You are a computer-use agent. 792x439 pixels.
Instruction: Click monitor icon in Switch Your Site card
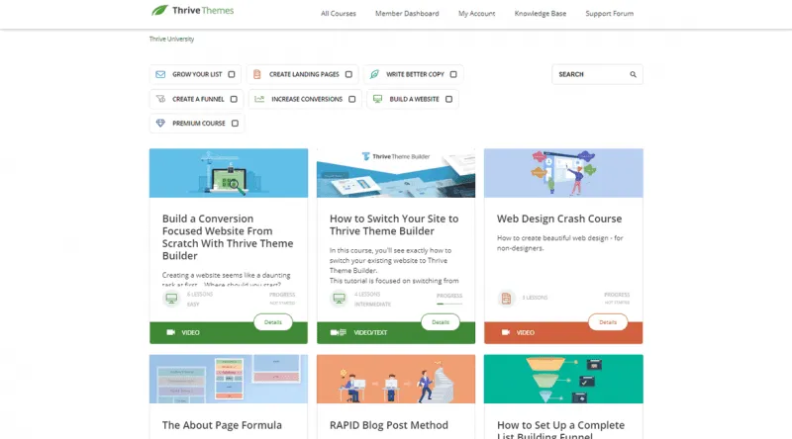pos(339,299)
